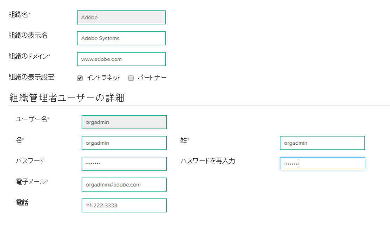Click the パートナー checkbox label text
This screenshot has width=390, height=232.
coord(152,78)
